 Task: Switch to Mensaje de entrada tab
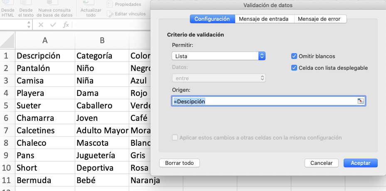[x=264, y=19]
